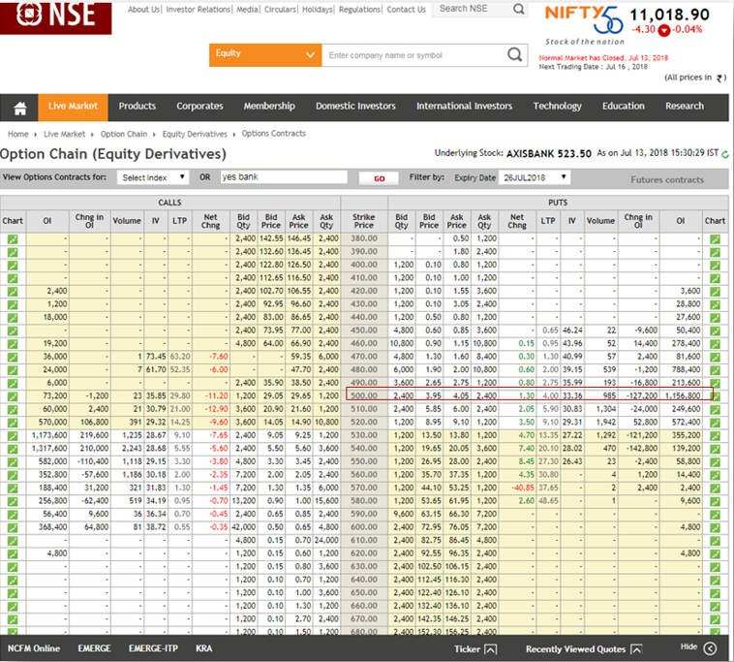This screenshot has width=734, height=662.
Task: Open the Holidays link
Action: click(318, 10)
